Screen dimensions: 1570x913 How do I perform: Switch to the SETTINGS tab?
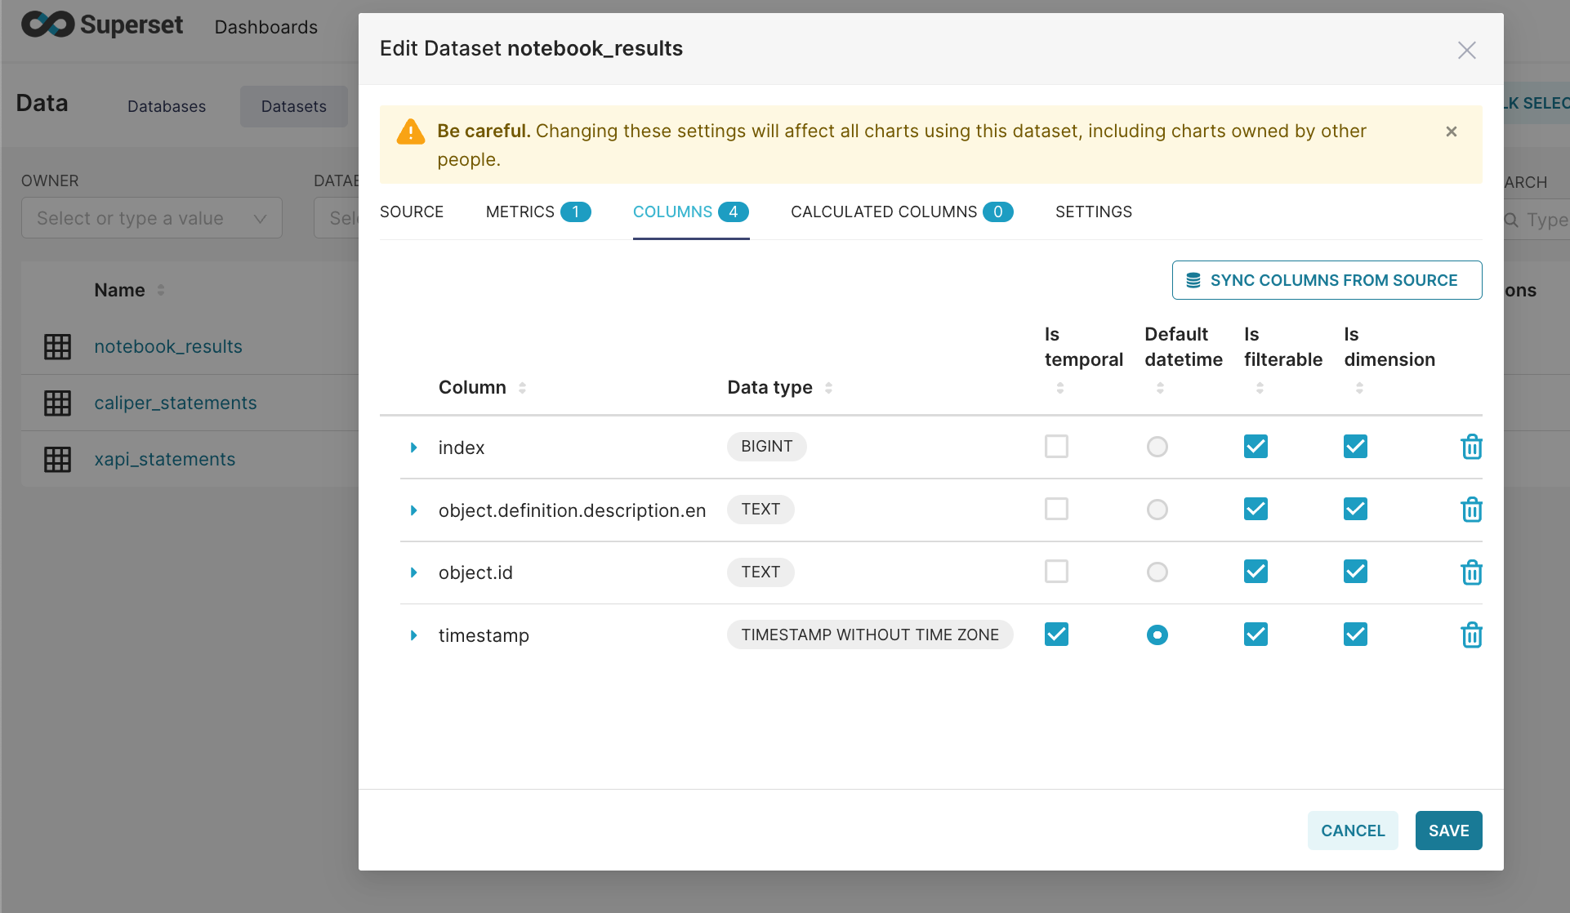tap(1093, 212)
